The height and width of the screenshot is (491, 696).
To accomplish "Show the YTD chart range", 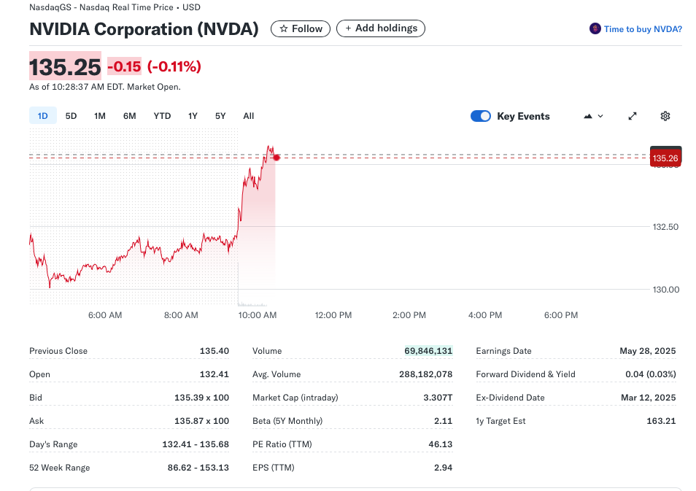I will tap(162, 116).
